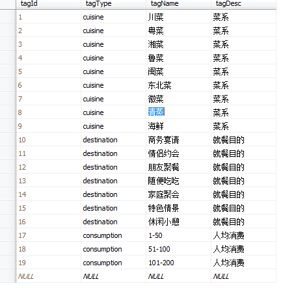Select the row header of row 1

8,17
